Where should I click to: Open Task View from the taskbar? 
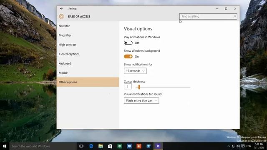(x=81, y=146)
